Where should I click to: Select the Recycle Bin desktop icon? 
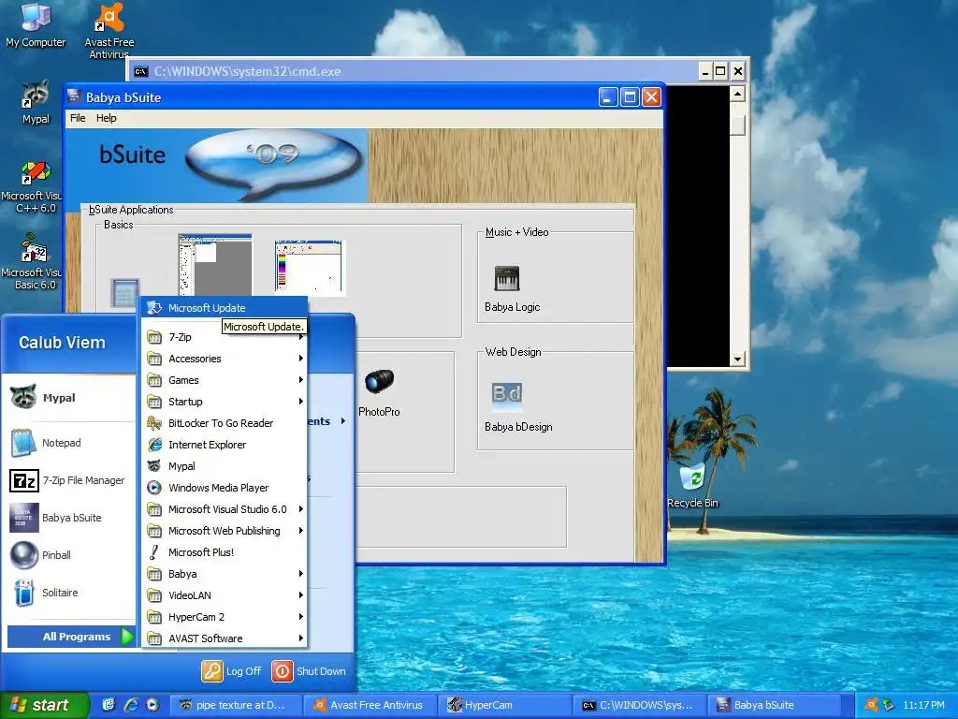click(x=693, y=486)
